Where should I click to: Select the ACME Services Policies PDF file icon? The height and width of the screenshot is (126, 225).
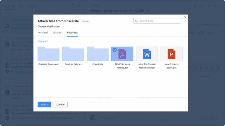(122, 54)
